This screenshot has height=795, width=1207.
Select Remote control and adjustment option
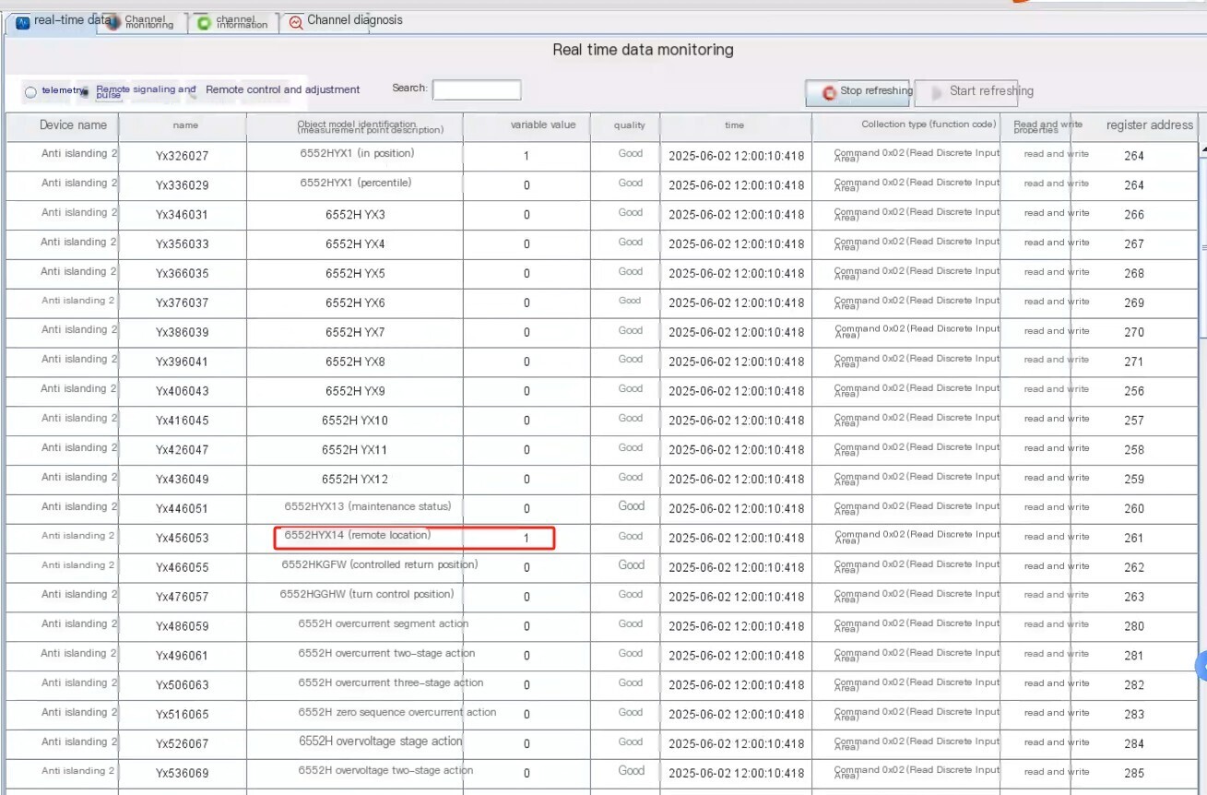pos(282,89)
